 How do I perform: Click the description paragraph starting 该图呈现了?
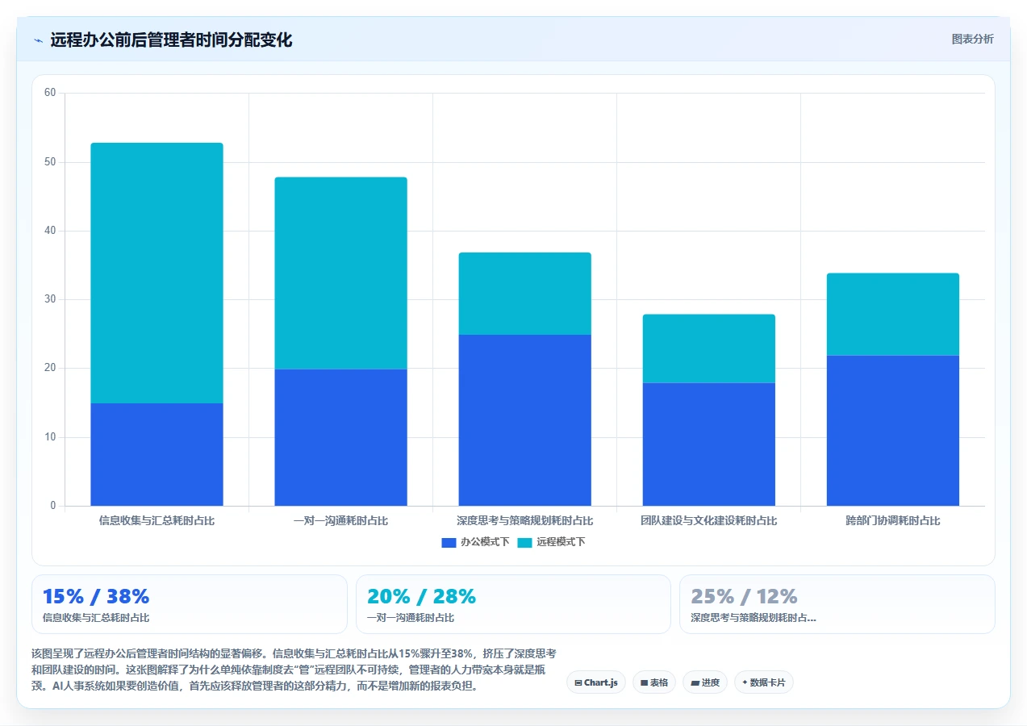click(294, 670)
